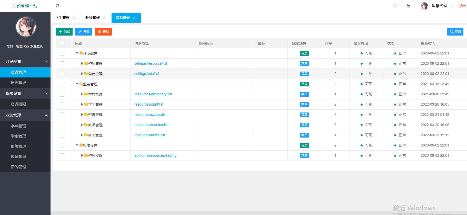Viewport: 467px width, 215px height.
Task: Click the 删除 button
Action: click(x=103, y=32)
